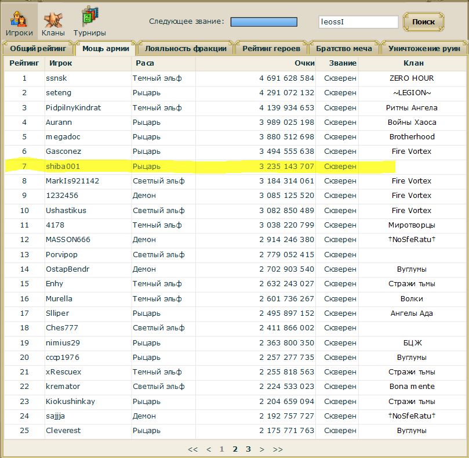Go to first page of the rating

(x=192, y=449)
